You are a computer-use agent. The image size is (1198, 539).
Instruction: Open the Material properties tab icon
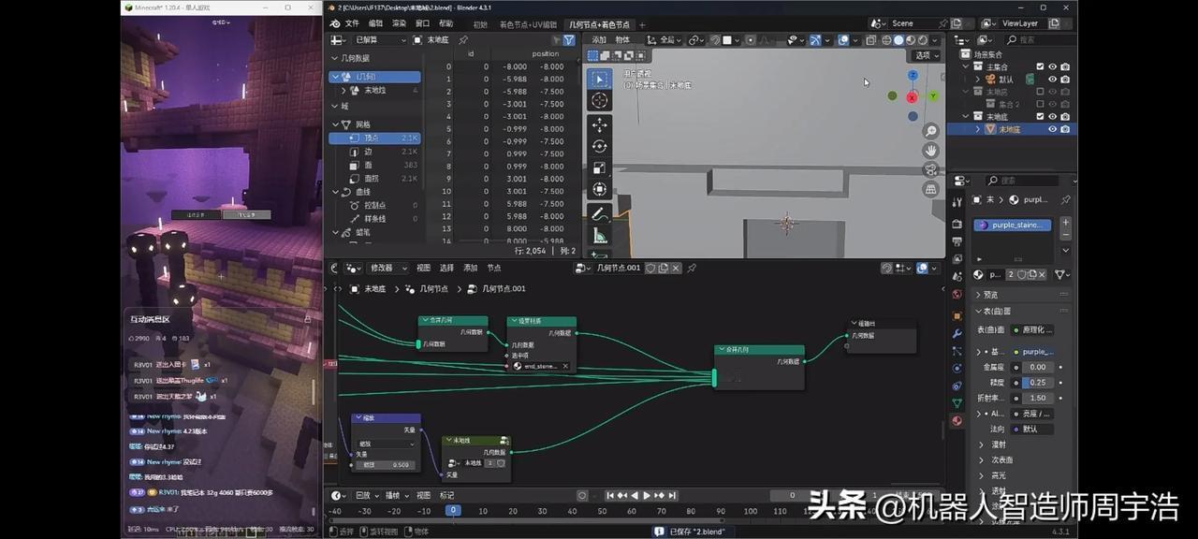pyautogui.click(x=957, y=420)
